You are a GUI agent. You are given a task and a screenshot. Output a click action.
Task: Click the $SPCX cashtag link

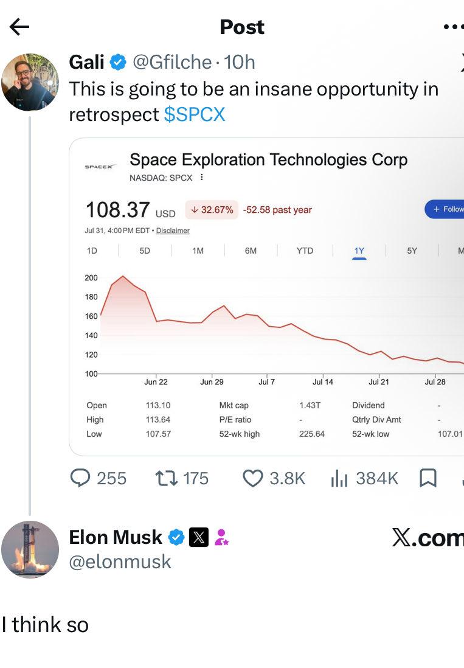(x=195, y=114)
